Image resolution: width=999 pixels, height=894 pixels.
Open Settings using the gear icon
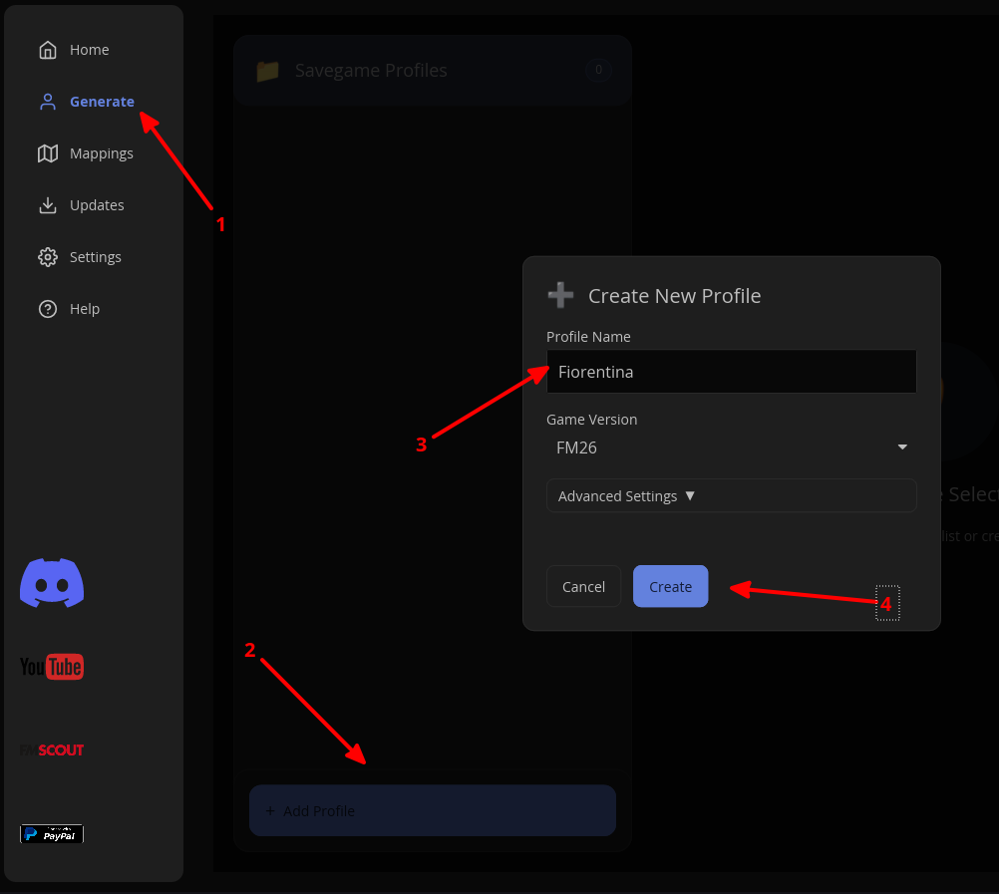47,256
